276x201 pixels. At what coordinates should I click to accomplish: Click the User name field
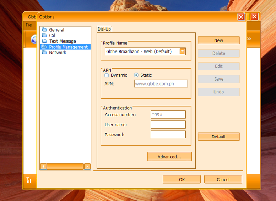[168, 125]
